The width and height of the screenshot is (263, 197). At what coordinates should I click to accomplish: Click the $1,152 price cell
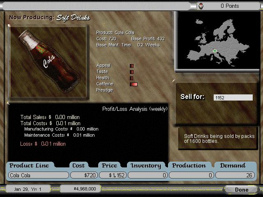[113, 175]
